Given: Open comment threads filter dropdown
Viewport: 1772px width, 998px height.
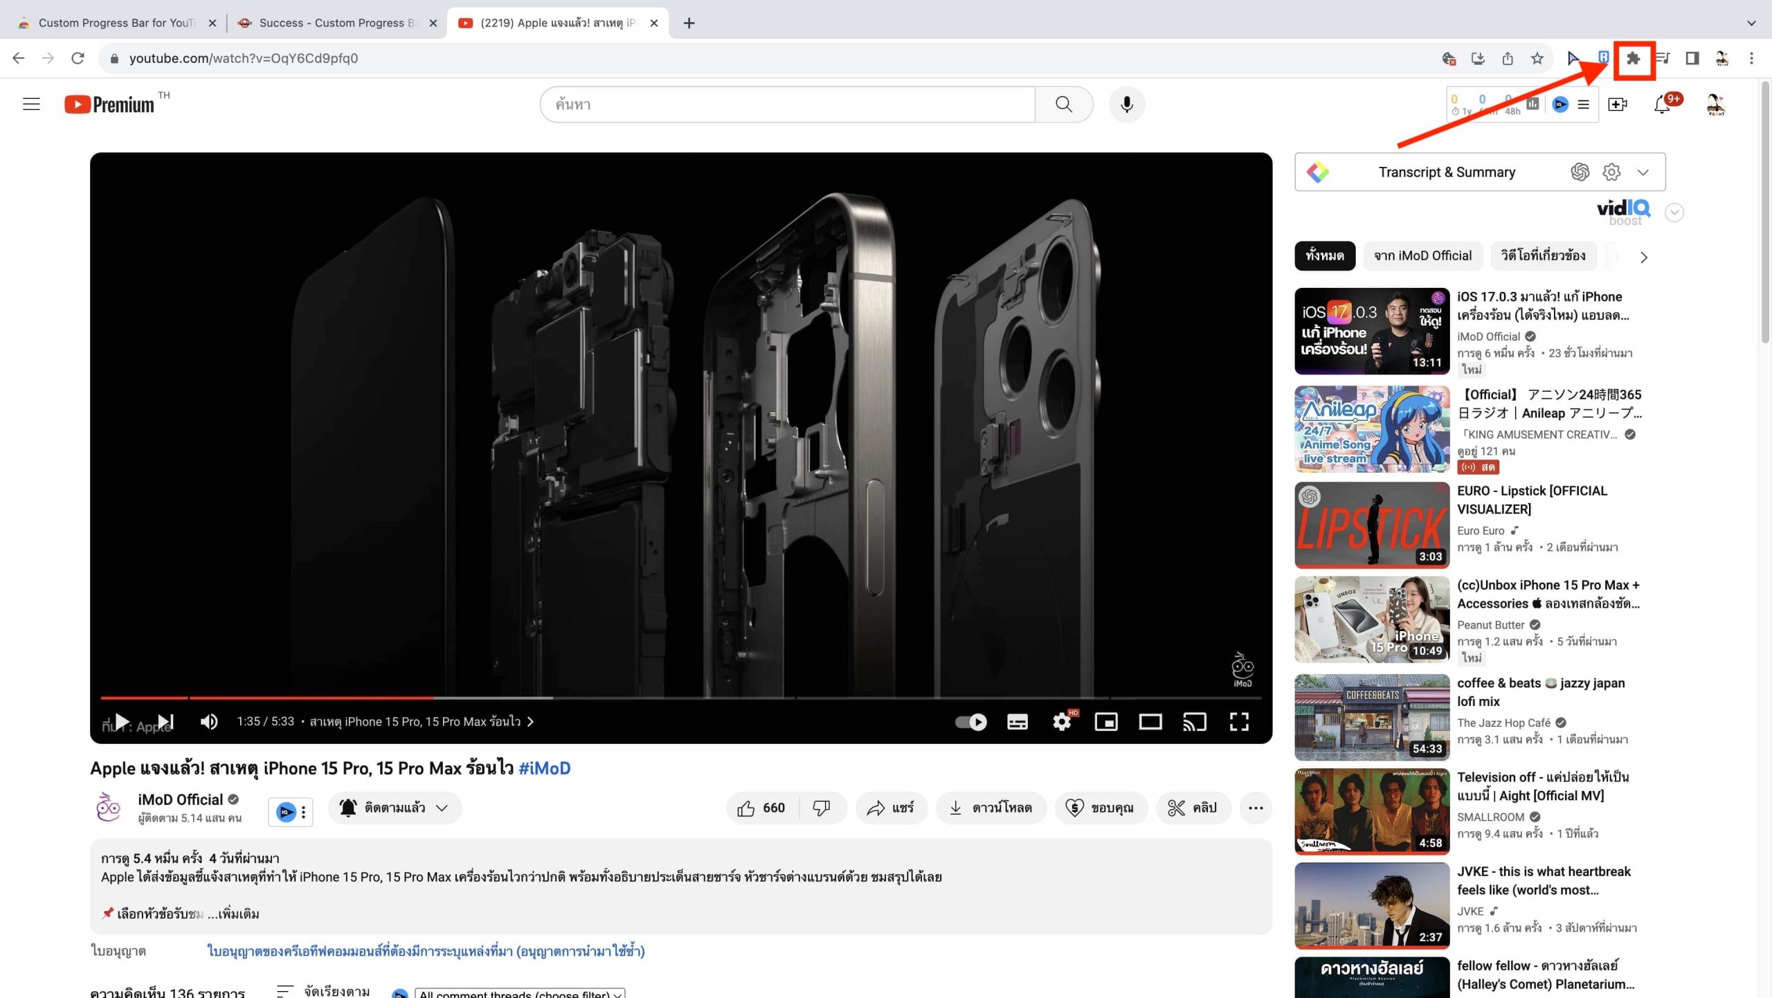Looking at the screenshot, I should coord(519,994).
